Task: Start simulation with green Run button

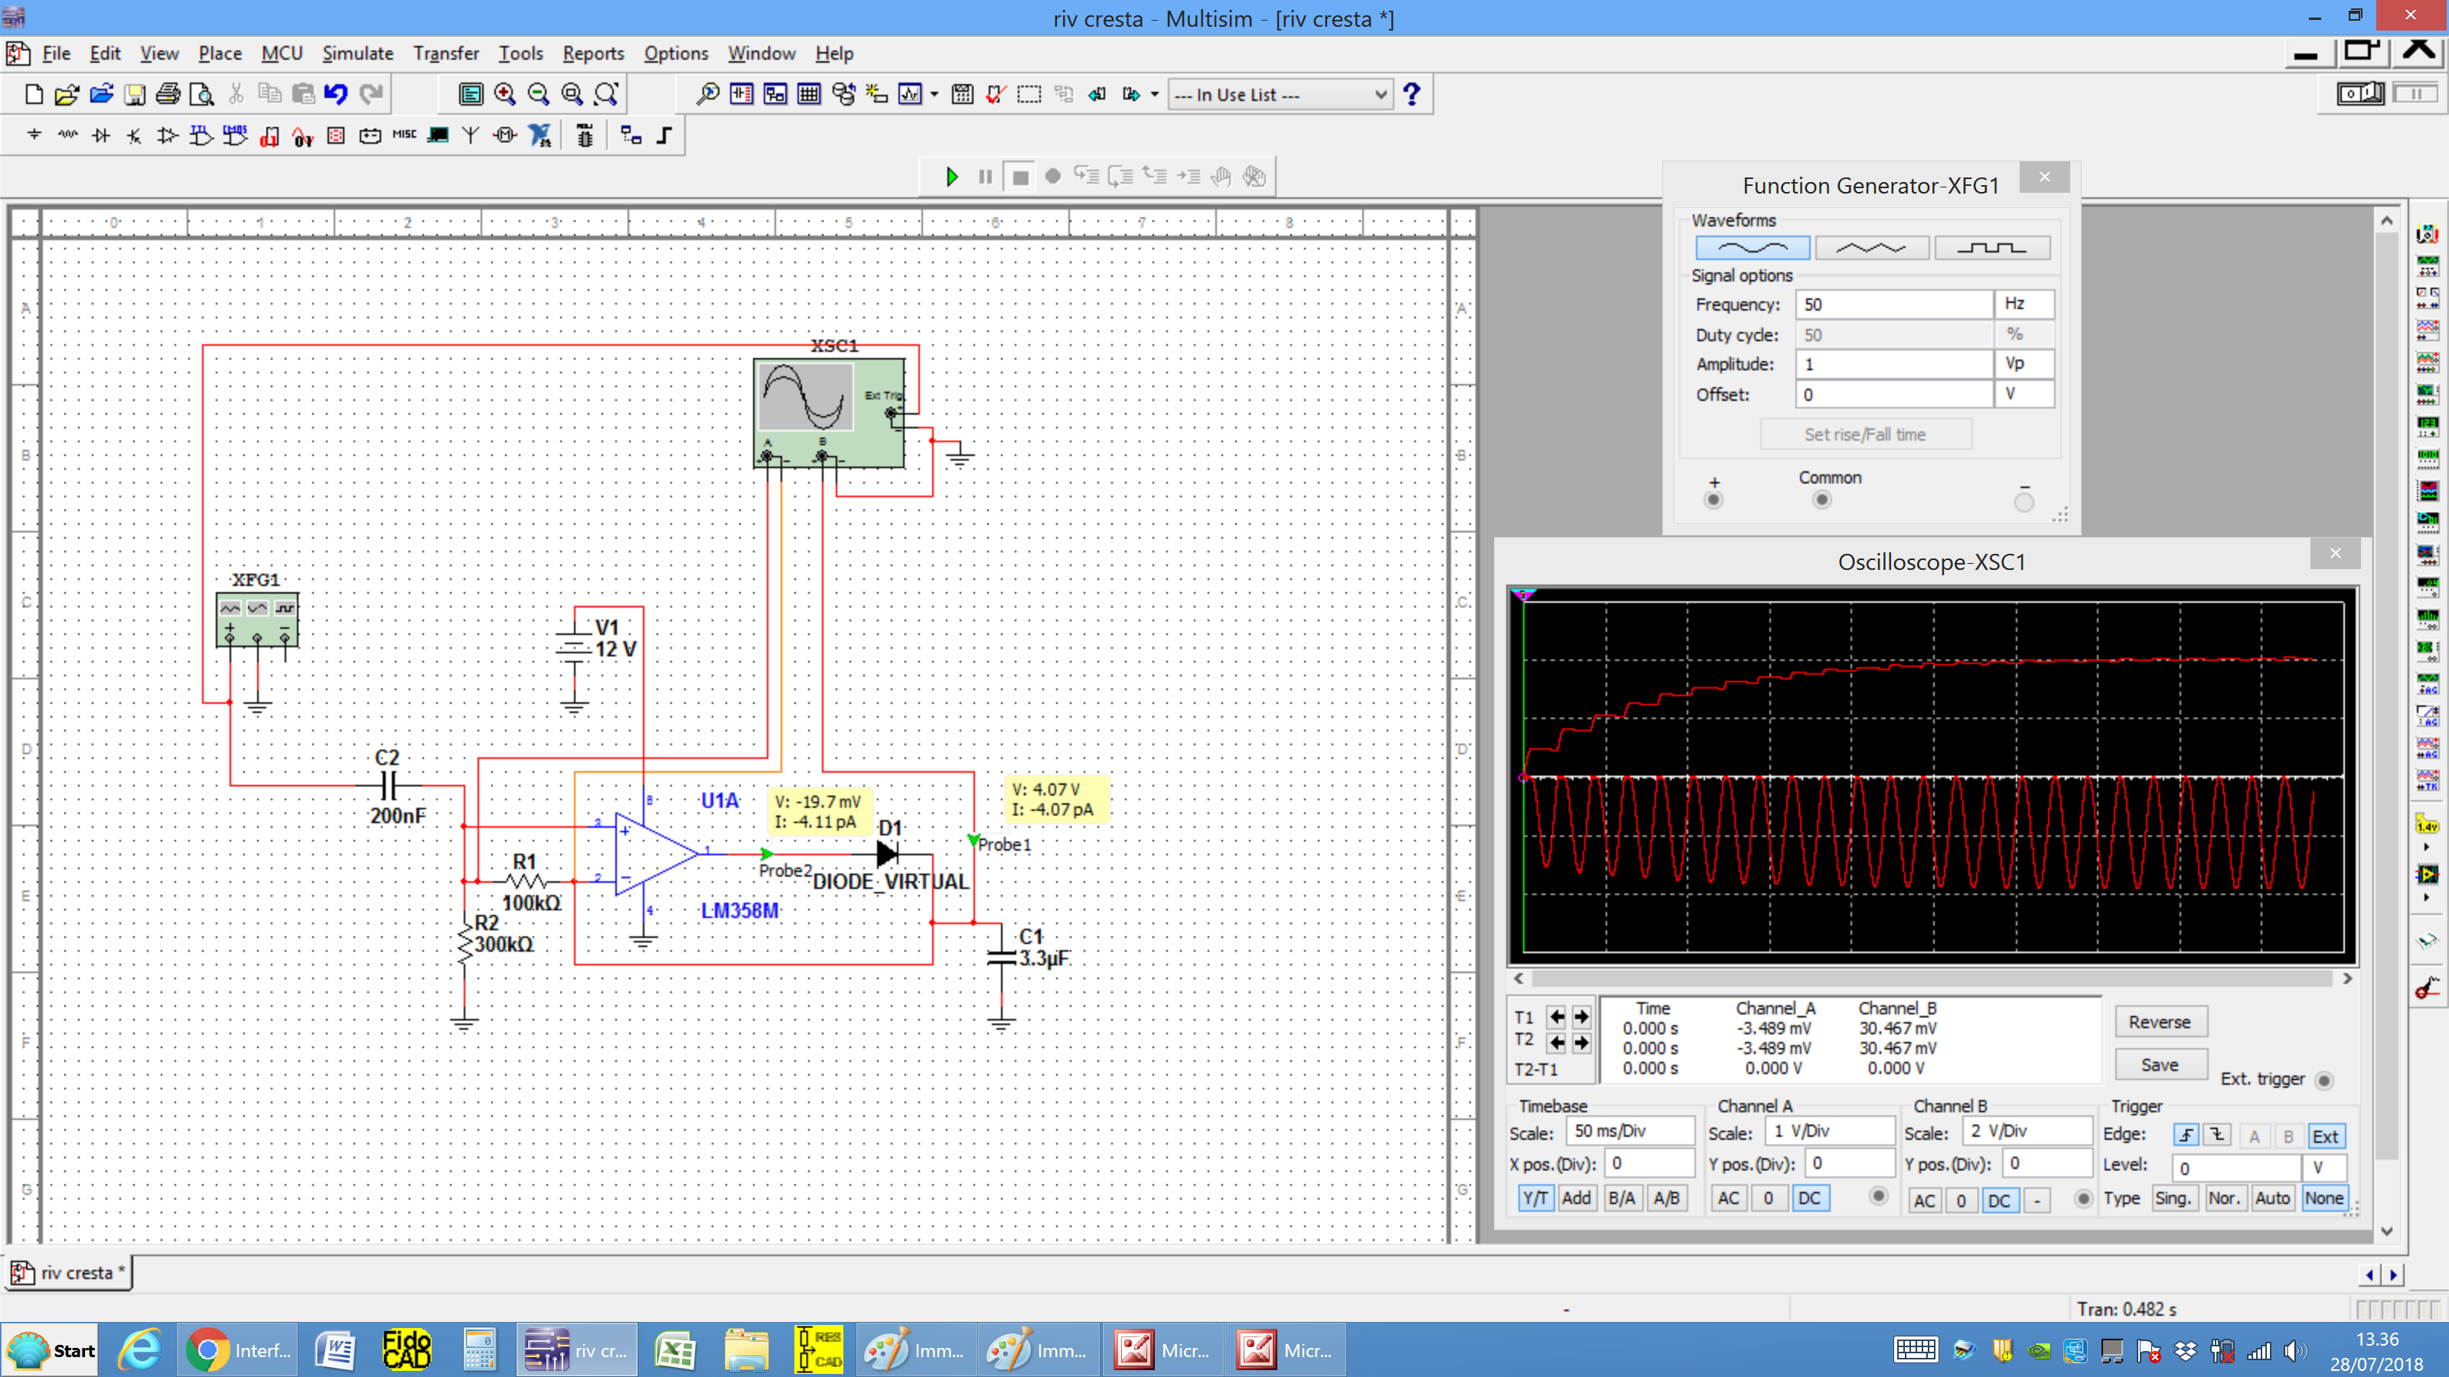Action: (x=951, y=177)
